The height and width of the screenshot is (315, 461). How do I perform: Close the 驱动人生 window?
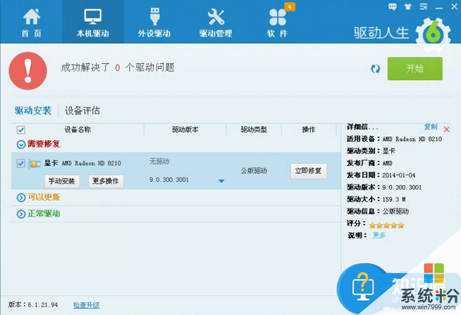coord(454,7)
